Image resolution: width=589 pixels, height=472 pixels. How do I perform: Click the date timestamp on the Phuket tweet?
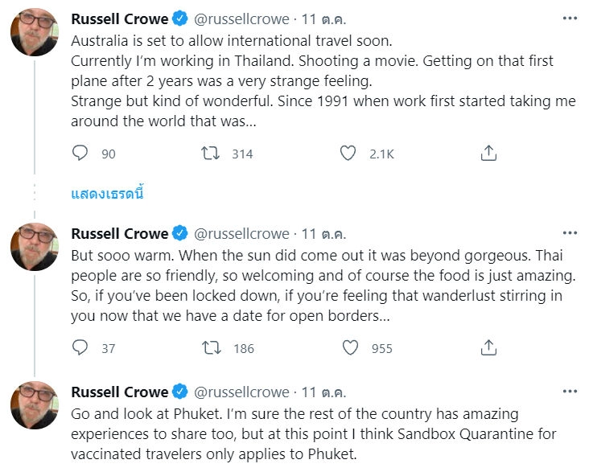click(323, 392)
